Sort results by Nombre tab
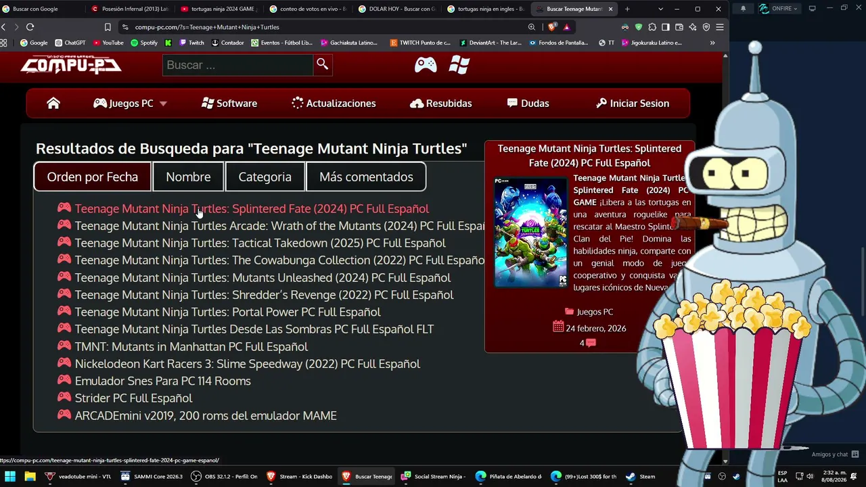Viewport: 866px width, 487px height. coord(188,177)
